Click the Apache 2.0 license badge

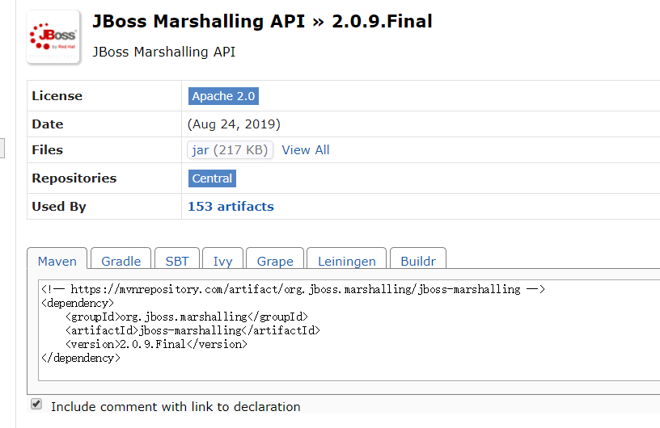(x=223, y=96)
